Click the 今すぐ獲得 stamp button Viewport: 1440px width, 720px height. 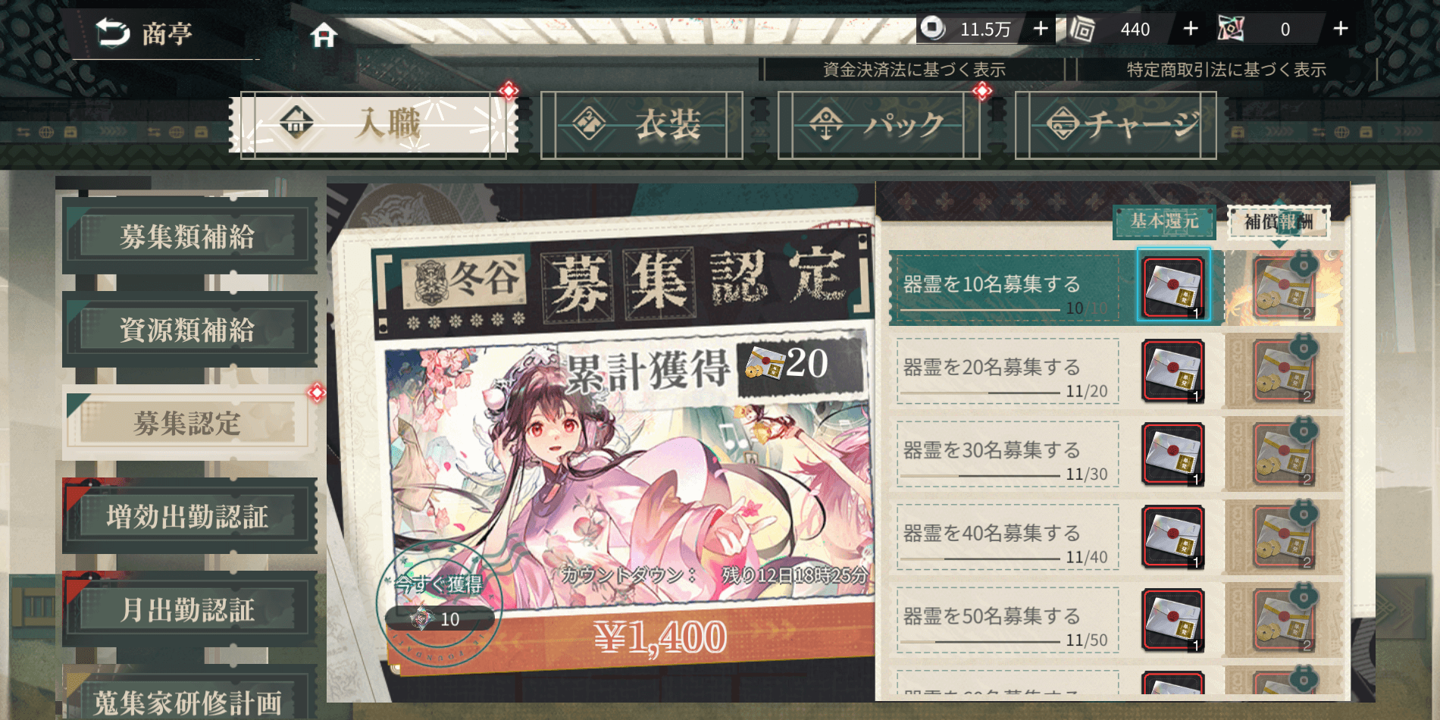(x=440, y=604)
